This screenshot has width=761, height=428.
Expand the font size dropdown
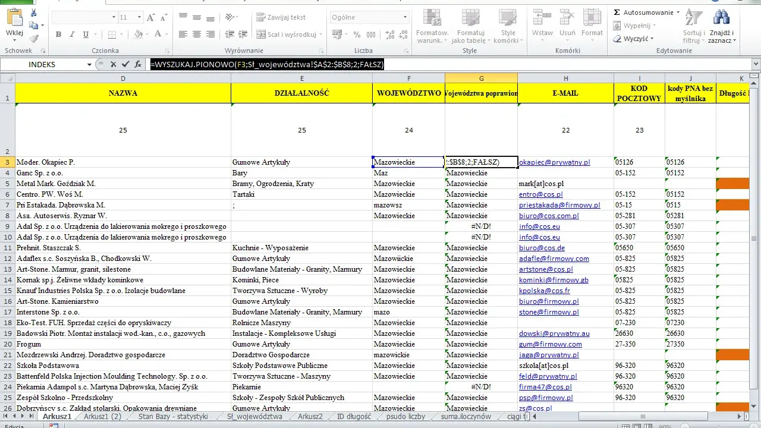tap(138, 18)
